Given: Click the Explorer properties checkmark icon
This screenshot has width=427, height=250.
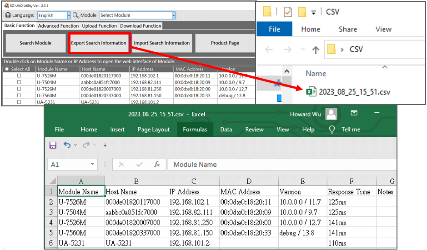Looking at the screenshot, I should [287, 12].
